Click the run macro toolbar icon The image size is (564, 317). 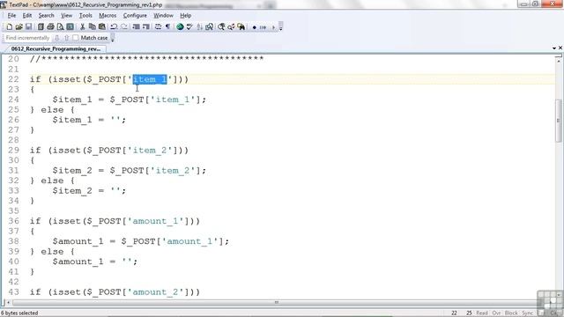(x=263, y=27)
